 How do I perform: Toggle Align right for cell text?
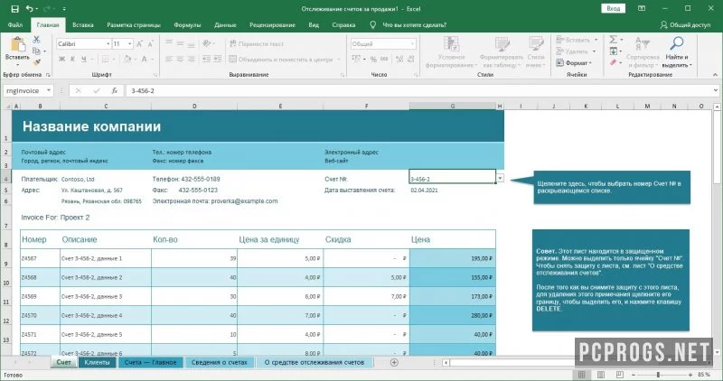(x=191, y=59)
